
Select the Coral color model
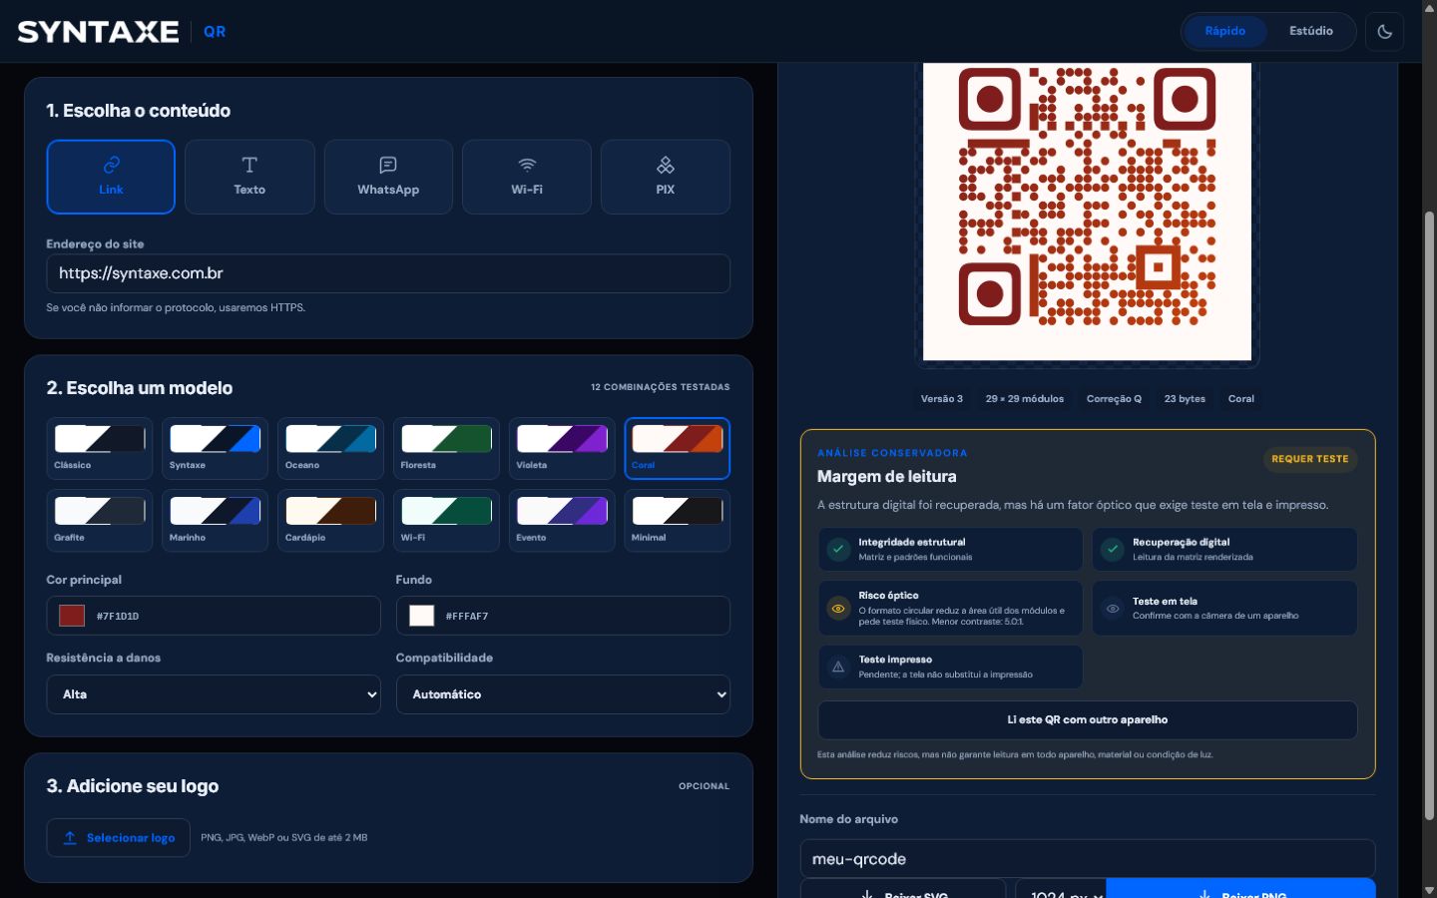678,448
